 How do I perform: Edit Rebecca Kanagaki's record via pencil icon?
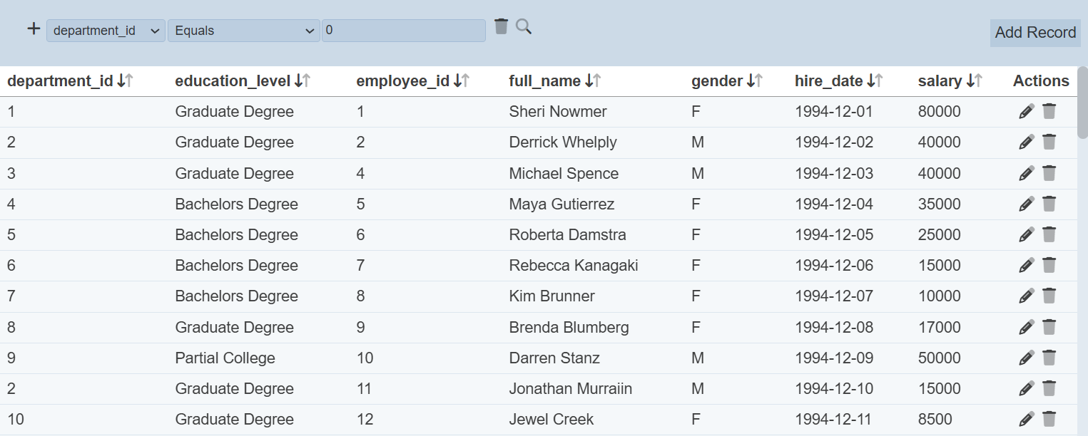tap(1026, 265)
